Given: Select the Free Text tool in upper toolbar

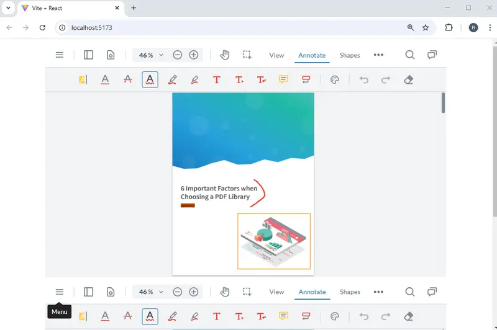Looking at the screenshot, I should click(217, 80).
